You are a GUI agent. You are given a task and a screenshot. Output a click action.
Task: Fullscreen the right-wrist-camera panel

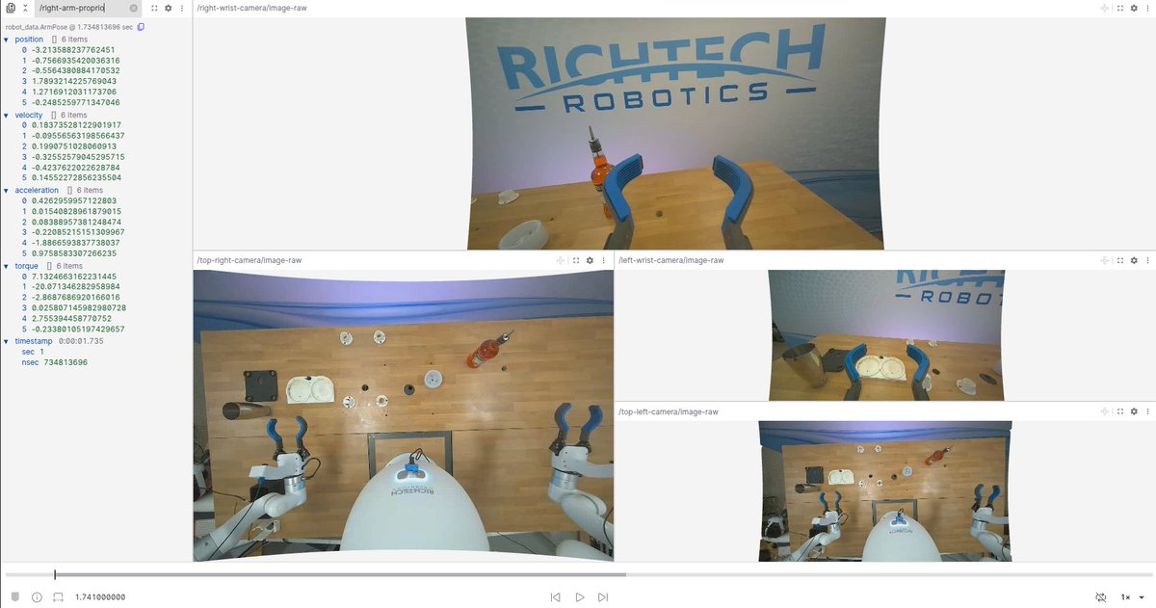coord(1118,8)
